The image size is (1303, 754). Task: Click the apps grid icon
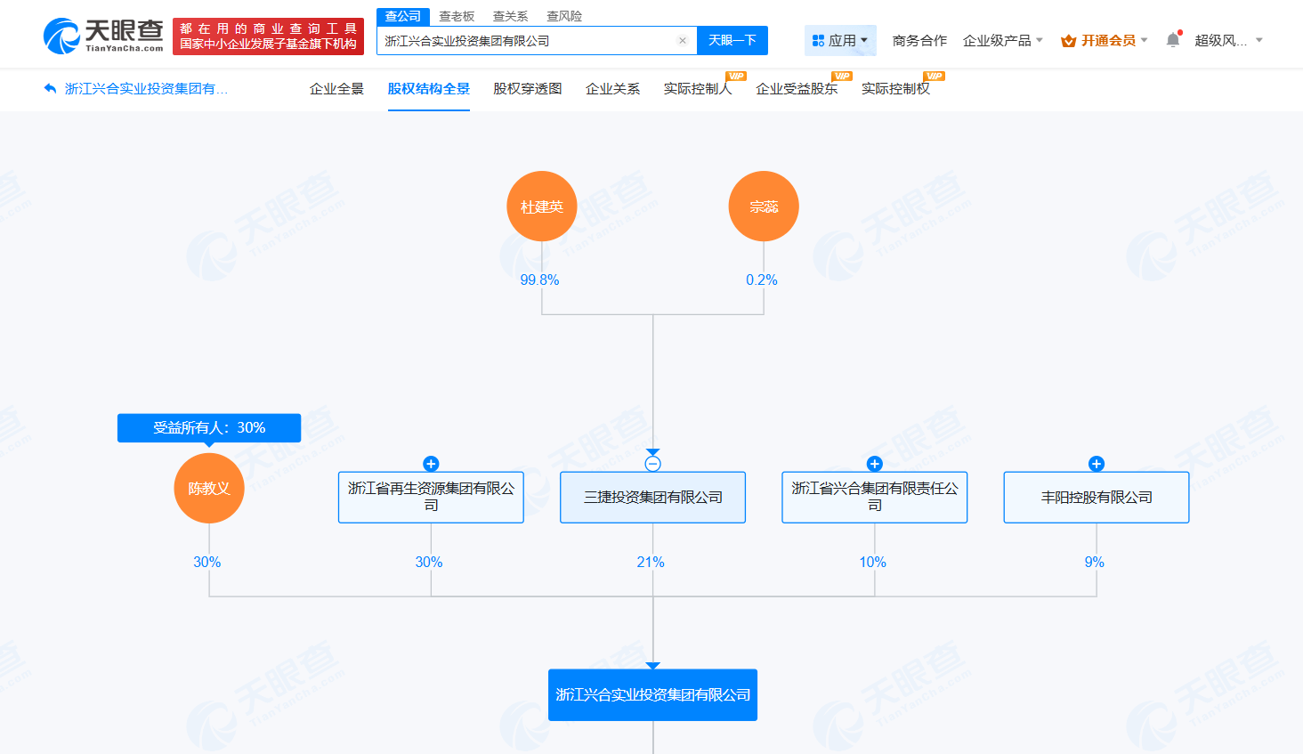point(818,41)
